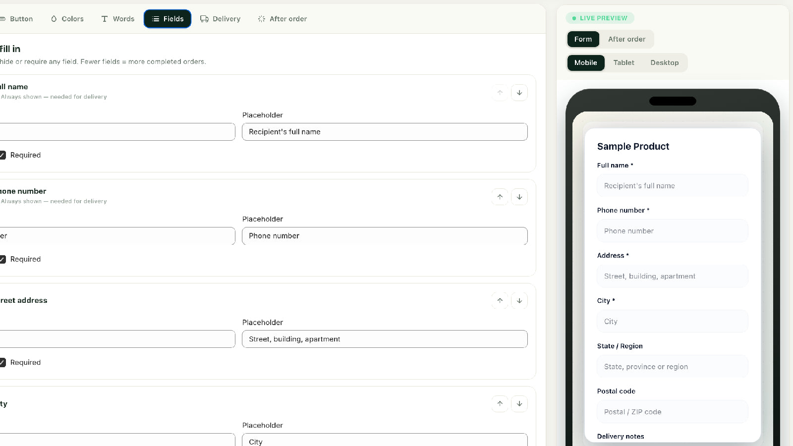Click the Colors droplet icon

(54, 19)
